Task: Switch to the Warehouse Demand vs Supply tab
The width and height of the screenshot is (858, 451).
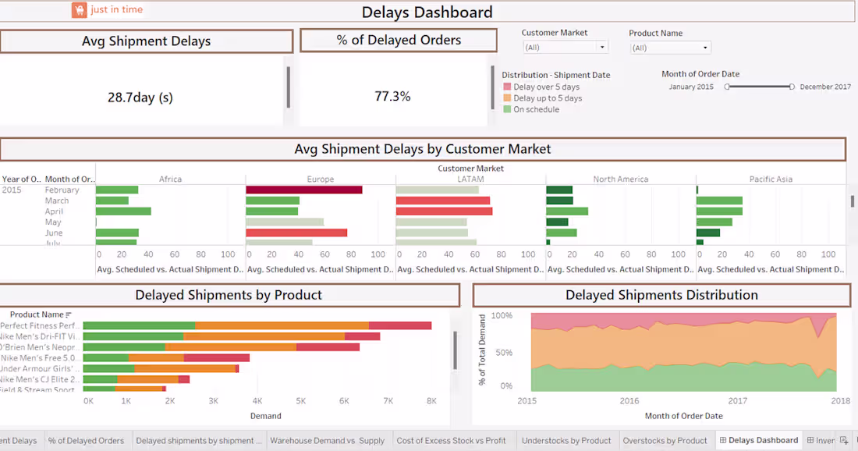Action: [x=328, y=440]
